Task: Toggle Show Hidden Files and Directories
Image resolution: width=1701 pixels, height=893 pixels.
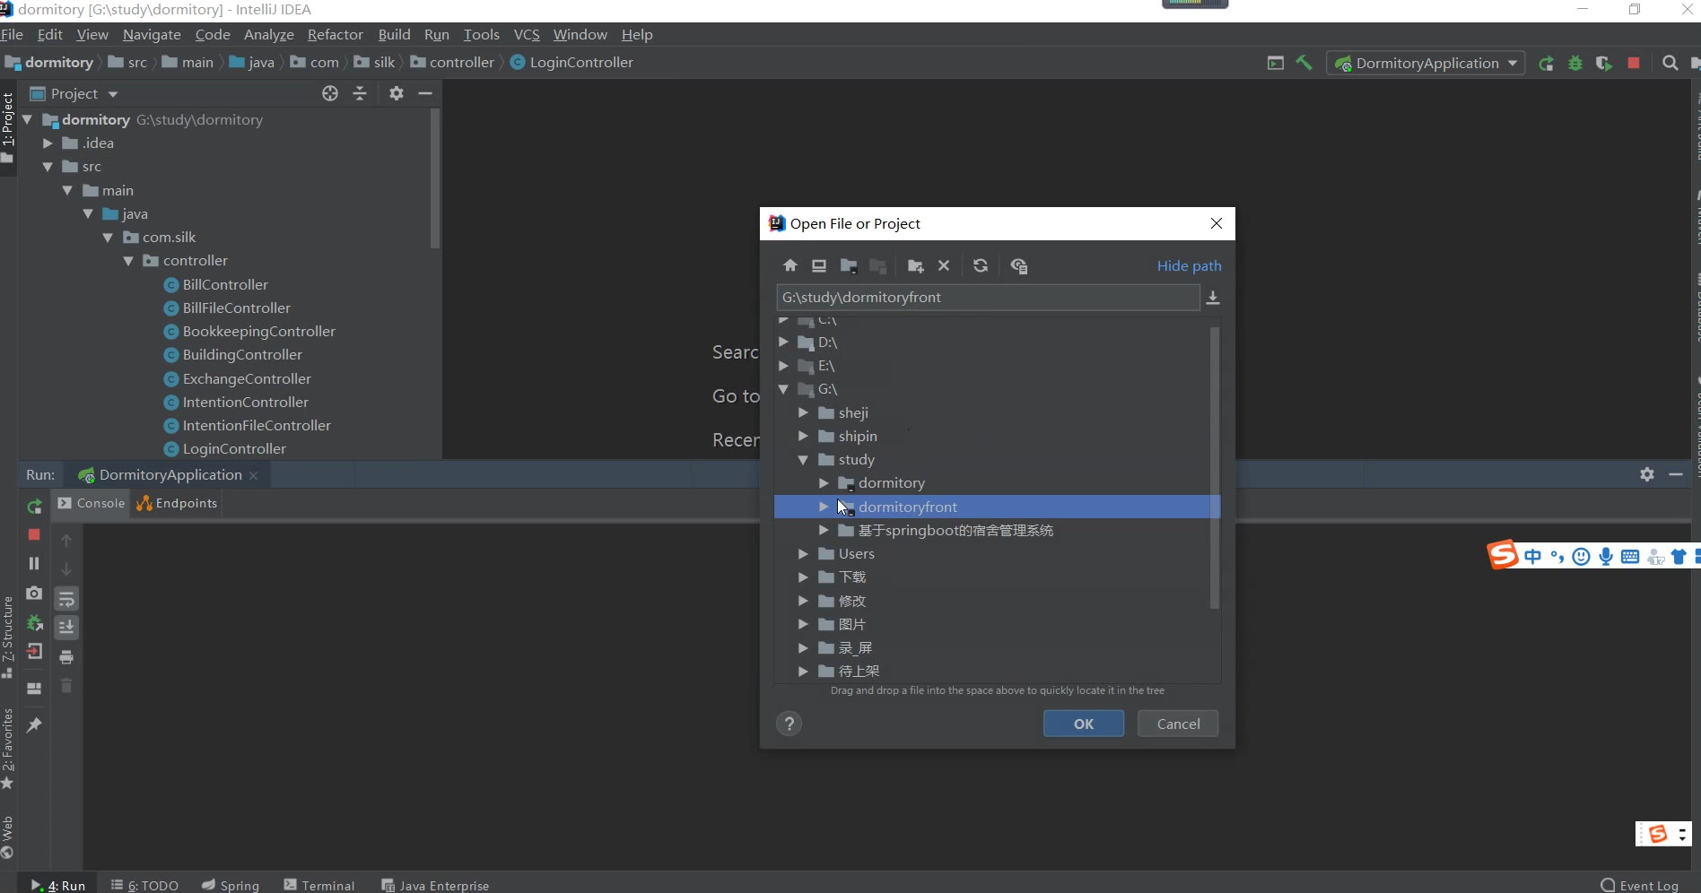Action: click(x=1018, y=265)
